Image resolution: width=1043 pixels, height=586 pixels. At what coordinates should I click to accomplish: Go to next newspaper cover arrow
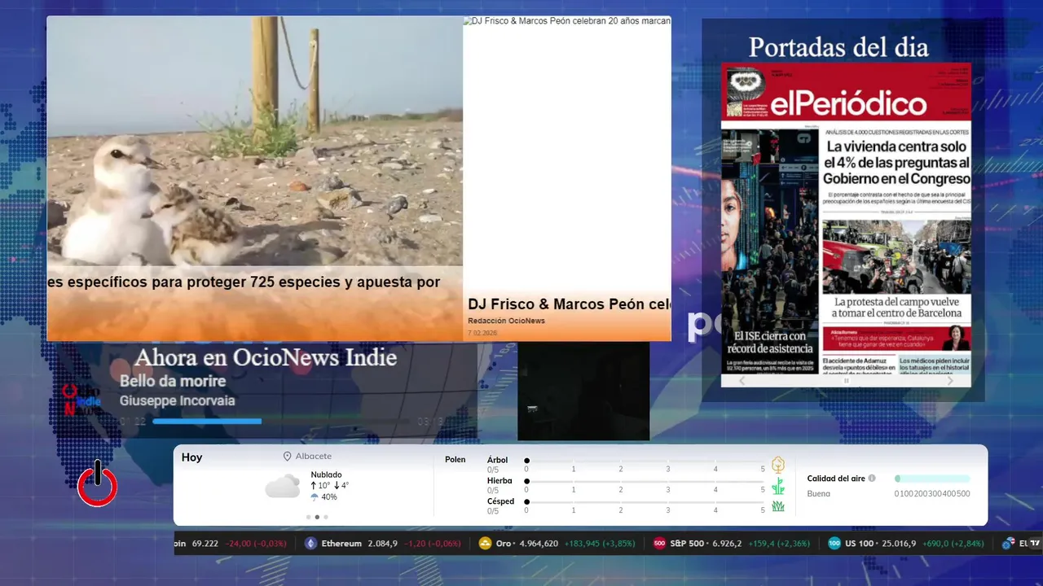click(x=950, y=380)
